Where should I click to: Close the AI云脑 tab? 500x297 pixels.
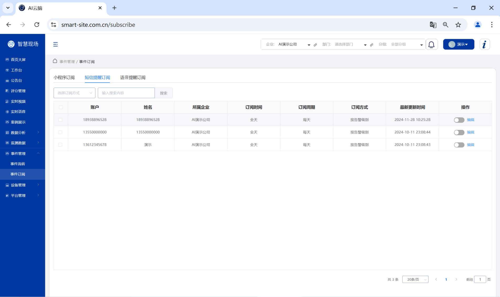[100, 8]
